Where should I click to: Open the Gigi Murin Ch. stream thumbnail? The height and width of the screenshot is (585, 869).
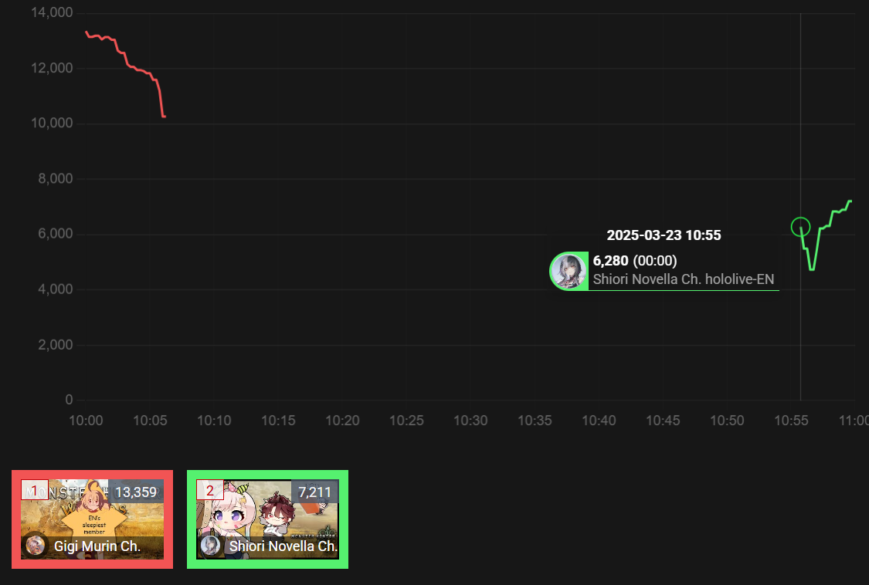click(92, 519)
